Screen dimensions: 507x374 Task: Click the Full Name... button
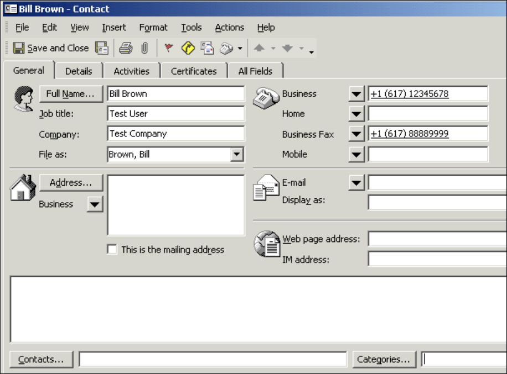coord(71,94)
